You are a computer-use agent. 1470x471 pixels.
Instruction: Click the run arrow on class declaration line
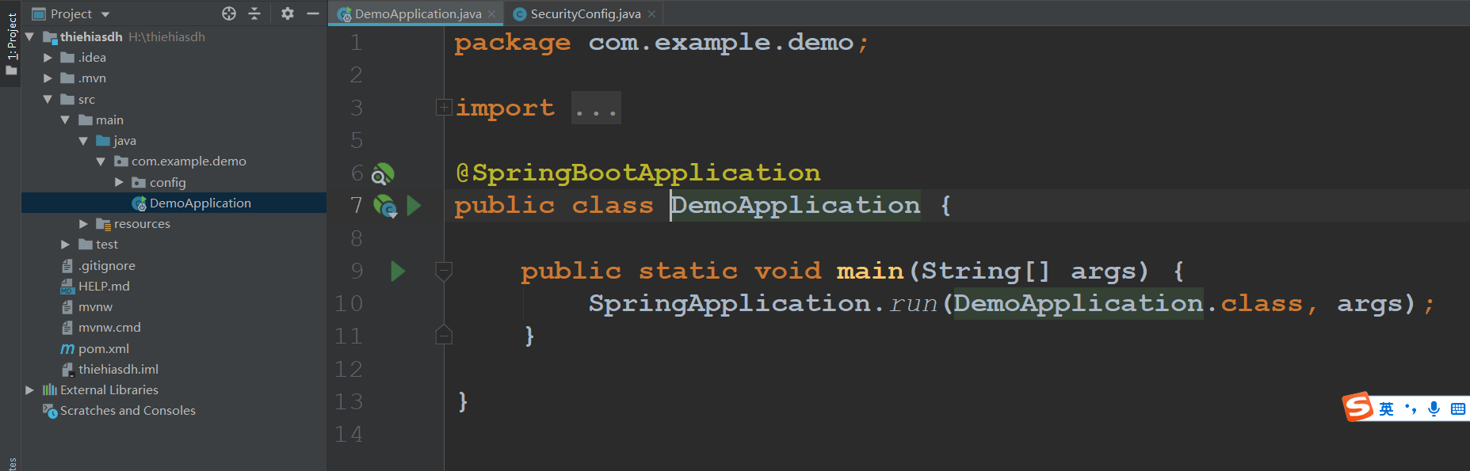click(x=414, y=206)
